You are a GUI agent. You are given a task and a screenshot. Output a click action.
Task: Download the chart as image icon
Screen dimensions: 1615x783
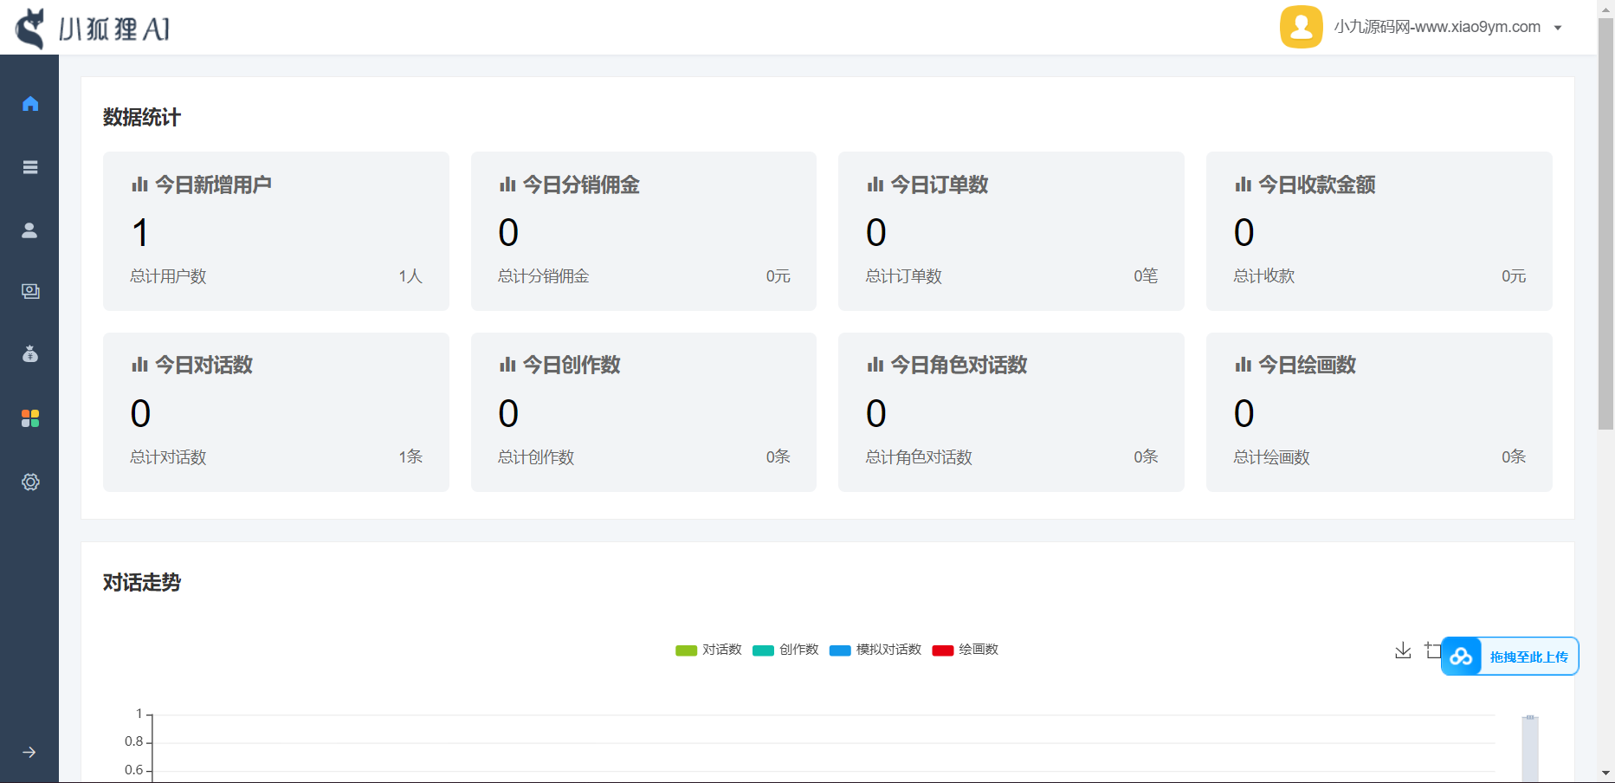(1403, 650)
